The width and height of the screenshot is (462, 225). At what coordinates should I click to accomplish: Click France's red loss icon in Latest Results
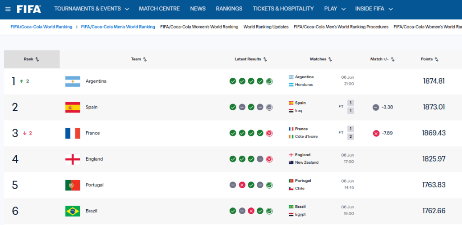pyautogui.click(x=269, y=133)
